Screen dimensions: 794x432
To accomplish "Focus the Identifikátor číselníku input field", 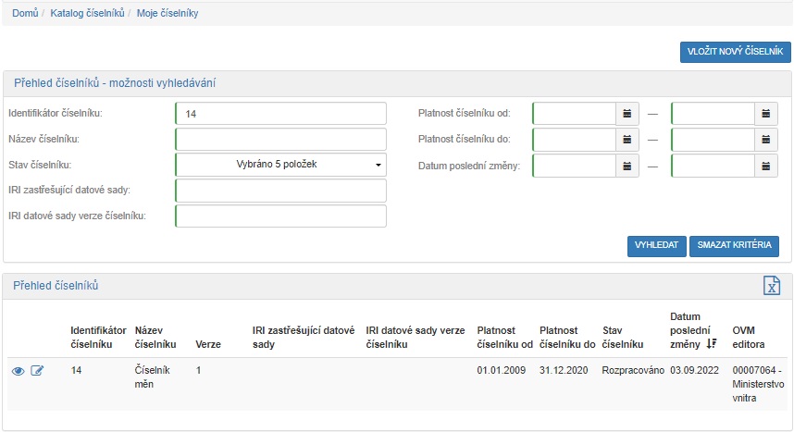I will pos(280,114).
